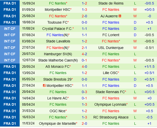The height and width of the screenshot is (128, 157).
Task: Open the Olympique Lyonnais team link
Action: click(x=110, y=104)
